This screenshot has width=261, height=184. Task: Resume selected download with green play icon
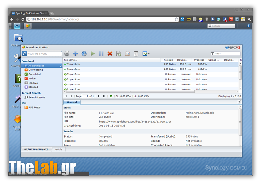[x=93, y=54]
